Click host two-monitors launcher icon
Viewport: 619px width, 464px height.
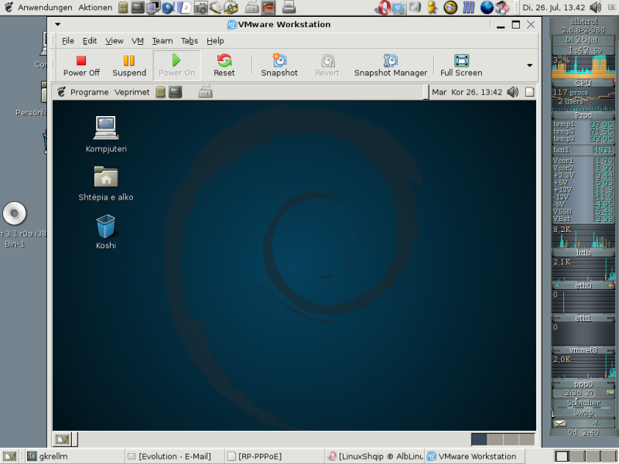click(x=152, y=8)
